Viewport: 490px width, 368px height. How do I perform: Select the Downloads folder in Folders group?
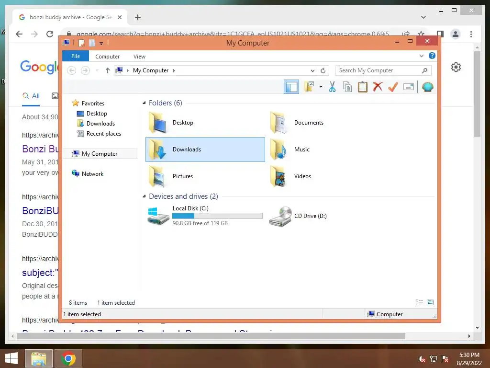click(205, 149)
